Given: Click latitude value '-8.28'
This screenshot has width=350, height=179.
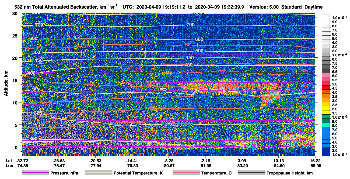Looking at the screenshot, I should coord(169,161).
